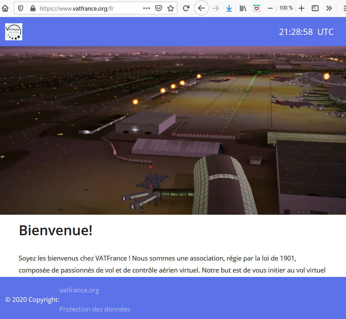346x319 pixels.
Task: Click the forward navigation arrow
Action: tap(215, 8)
